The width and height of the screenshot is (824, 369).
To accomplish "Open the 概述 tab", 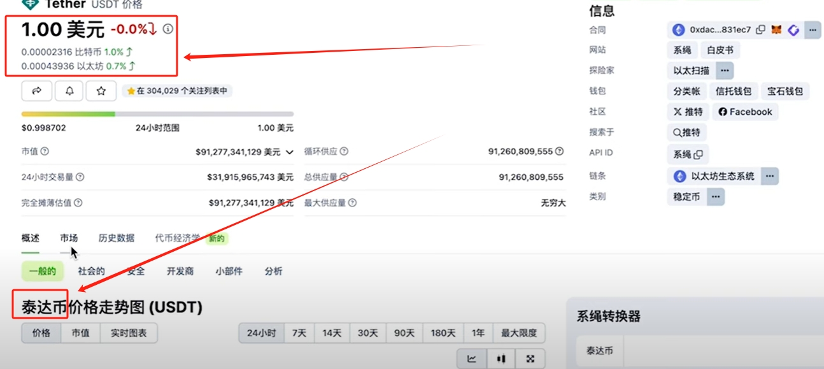I will pos(31,238).
